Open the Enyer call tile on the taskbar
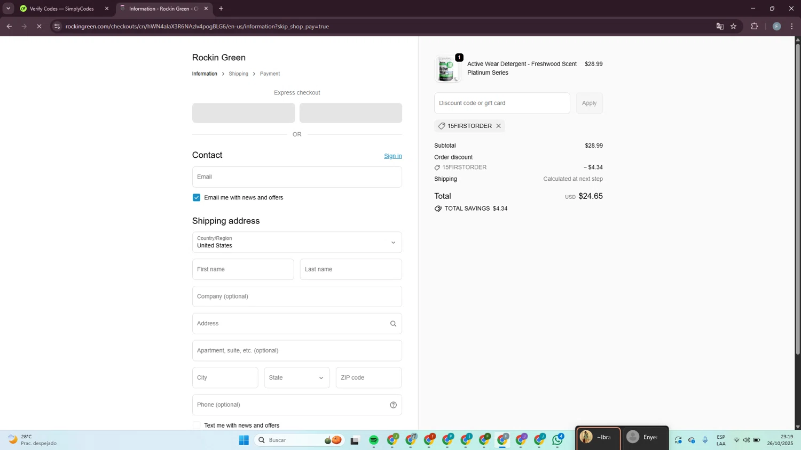 (645, 437)
